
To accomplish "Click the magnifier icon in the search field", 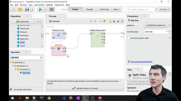I will coord(156,9).
